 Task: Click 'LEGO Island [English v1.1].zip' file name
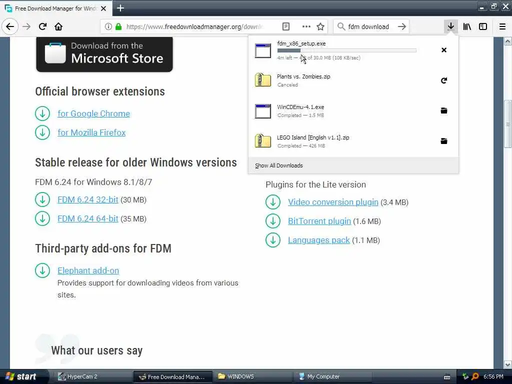313,137
